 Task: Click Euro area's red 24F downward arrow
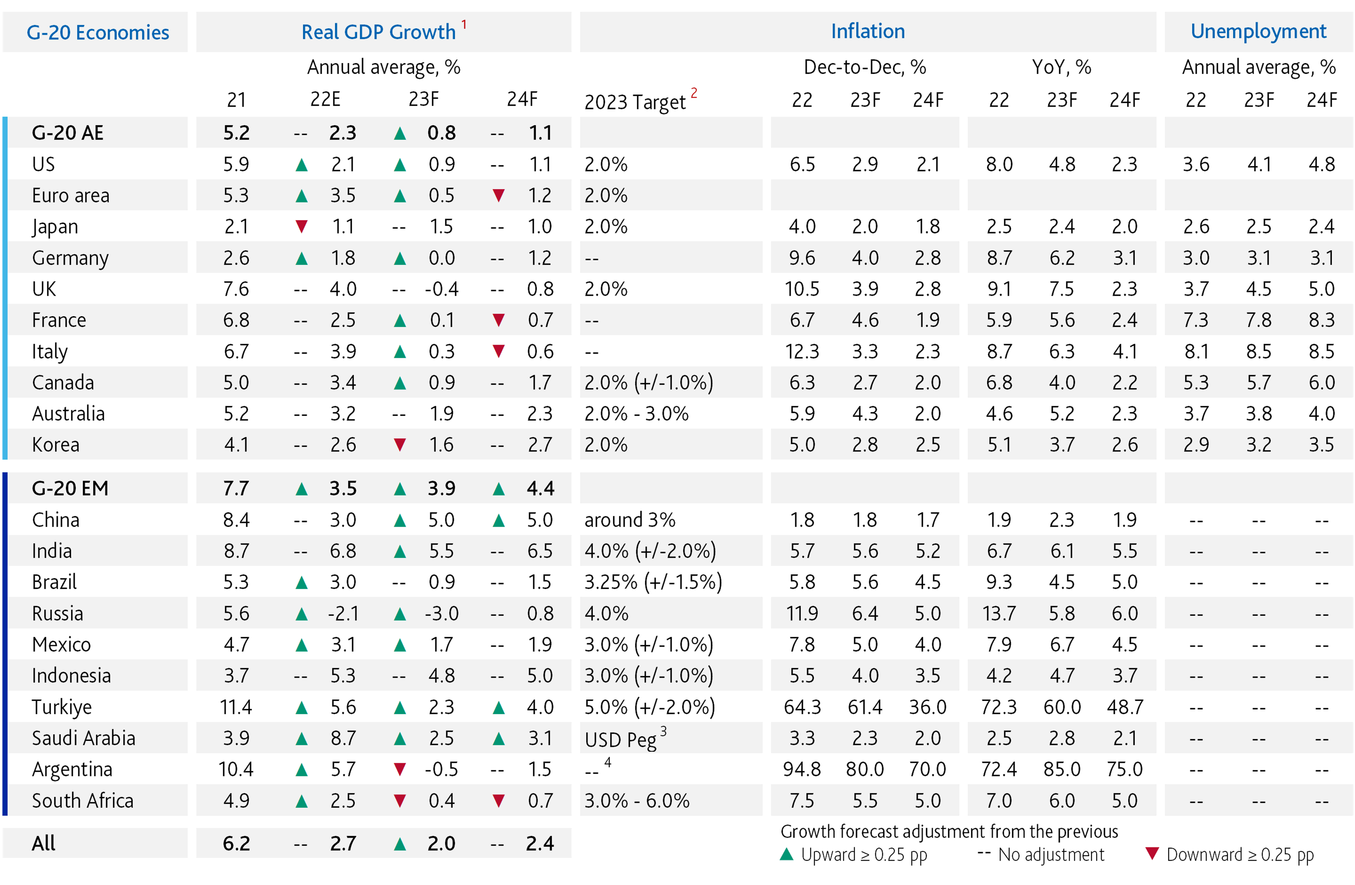click(499, 195)
